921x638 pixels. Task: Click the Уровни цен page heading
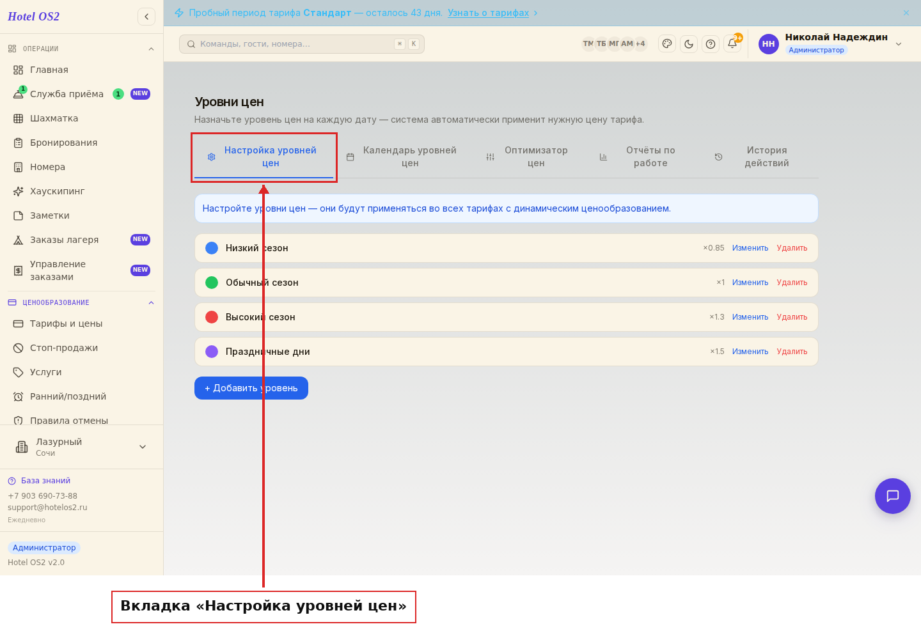point(229,102)
